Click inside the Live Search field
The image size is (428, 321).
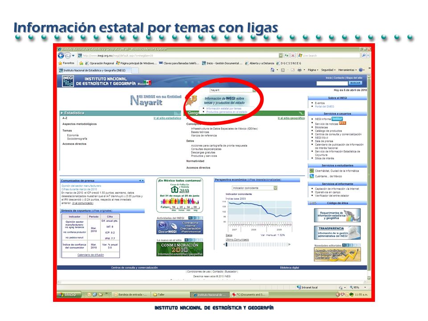(329, 55)
